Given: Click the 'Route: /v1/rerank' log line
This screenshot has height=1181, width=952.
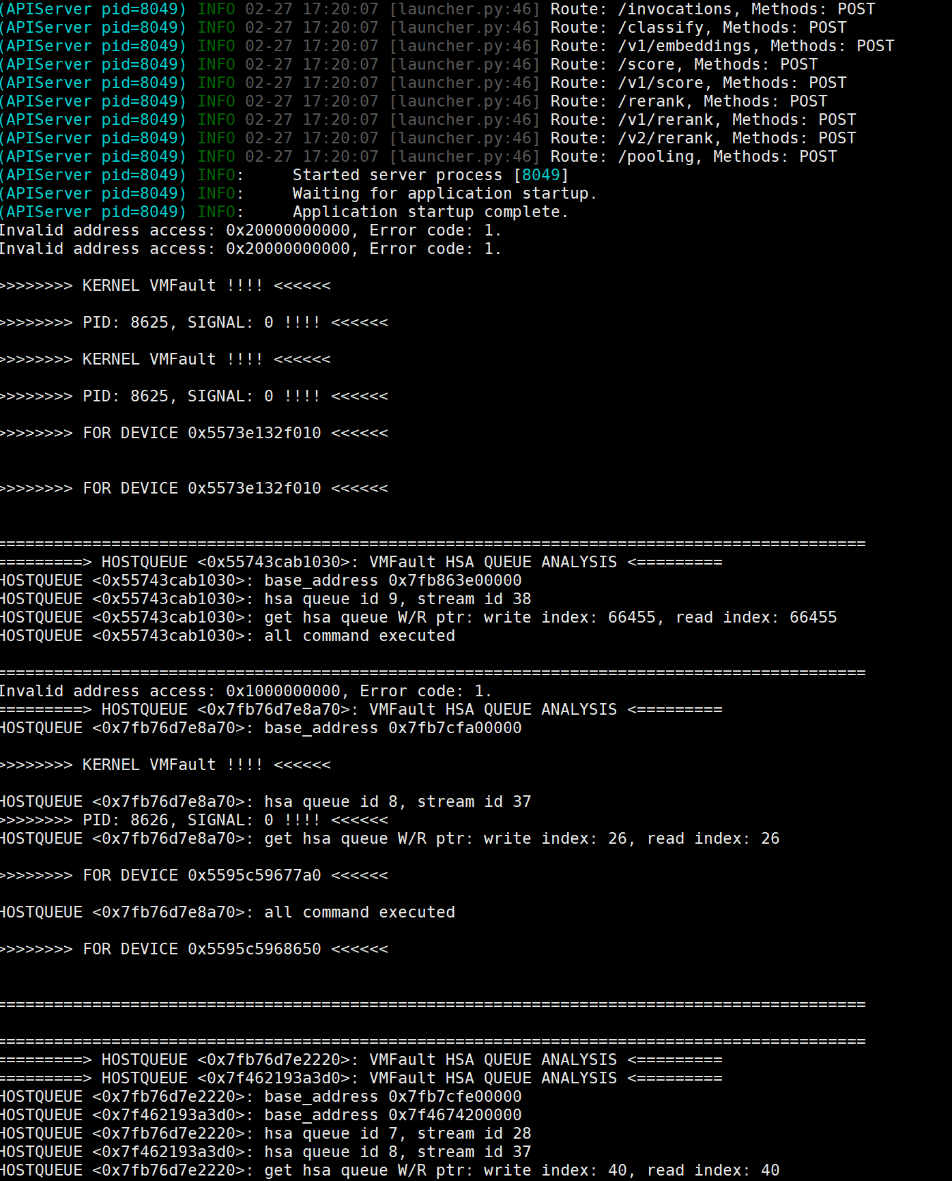Looking at the screenshot, I should [427, 119].
